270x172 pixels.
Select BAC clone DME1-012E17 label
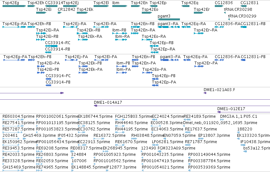[x=231, y=109]
